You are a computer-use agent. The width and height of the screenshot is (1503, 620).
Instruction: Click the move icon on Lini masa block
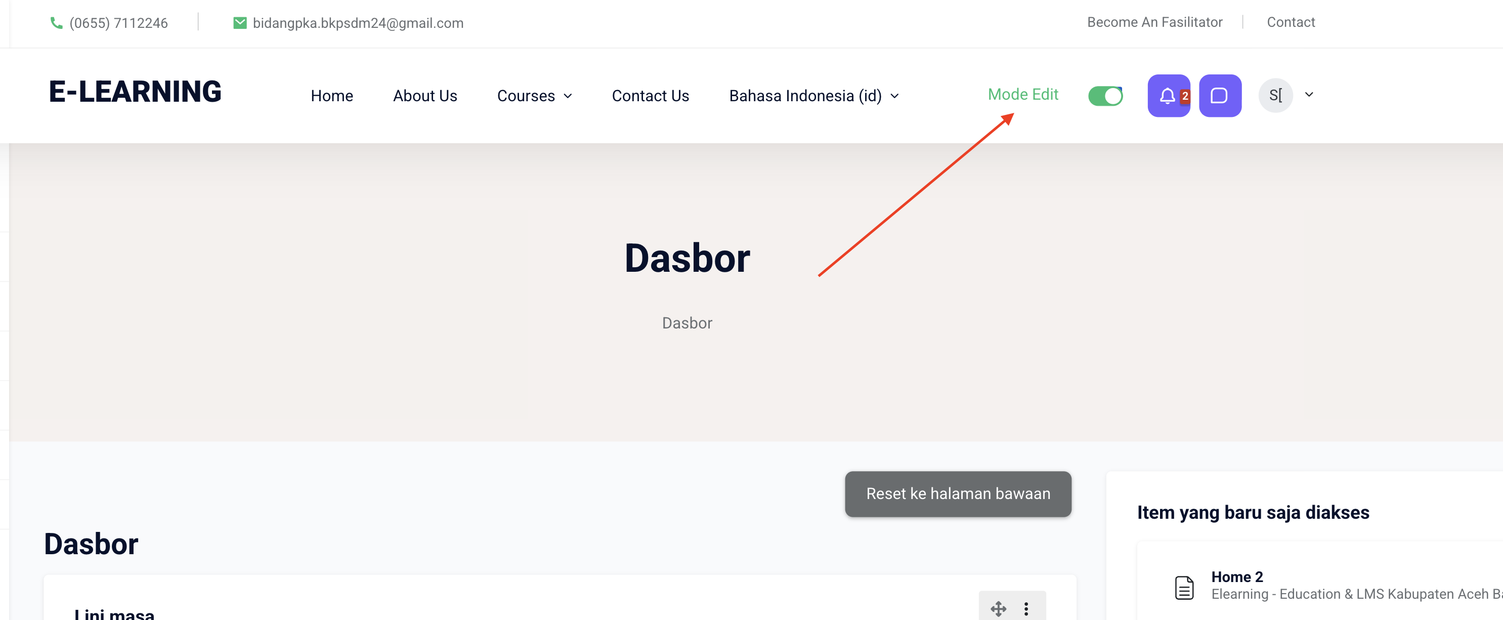tap(998, 608)
